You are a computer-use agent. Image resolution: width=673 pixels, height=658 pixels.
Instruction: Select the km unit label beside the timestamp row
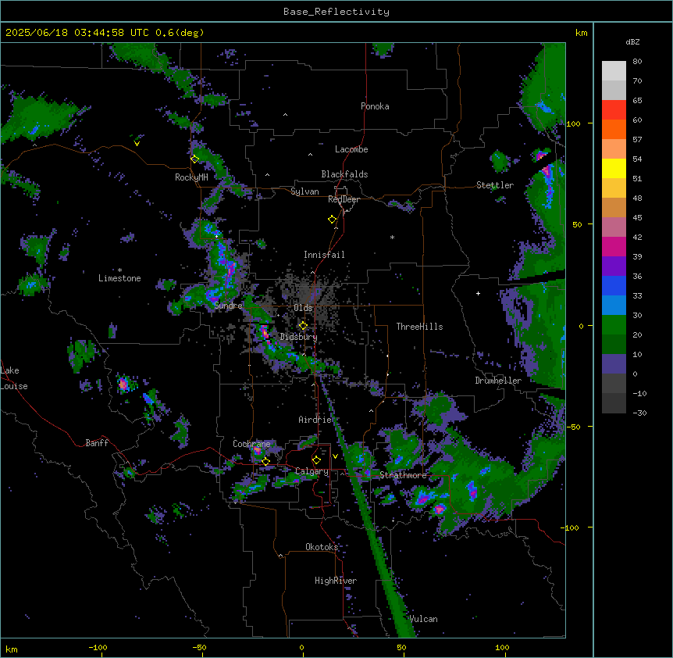(582, 33)
